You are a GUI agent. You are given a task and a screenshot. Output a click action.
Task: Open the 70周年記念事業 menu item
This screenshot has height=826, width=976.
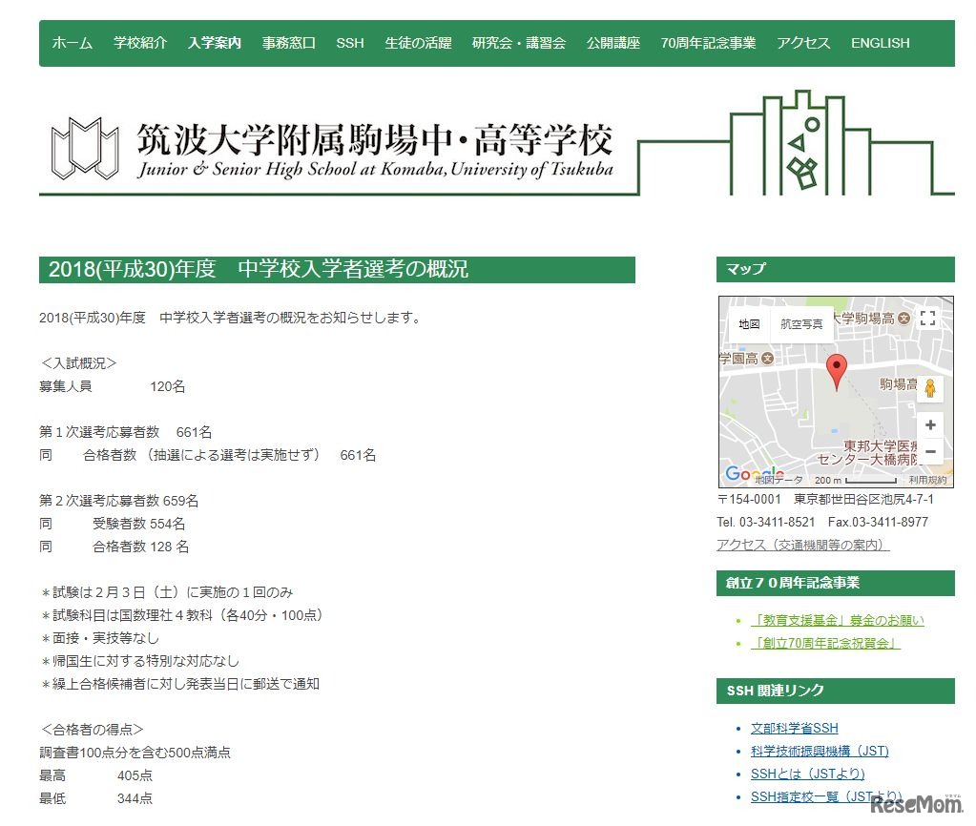point(707,42)
